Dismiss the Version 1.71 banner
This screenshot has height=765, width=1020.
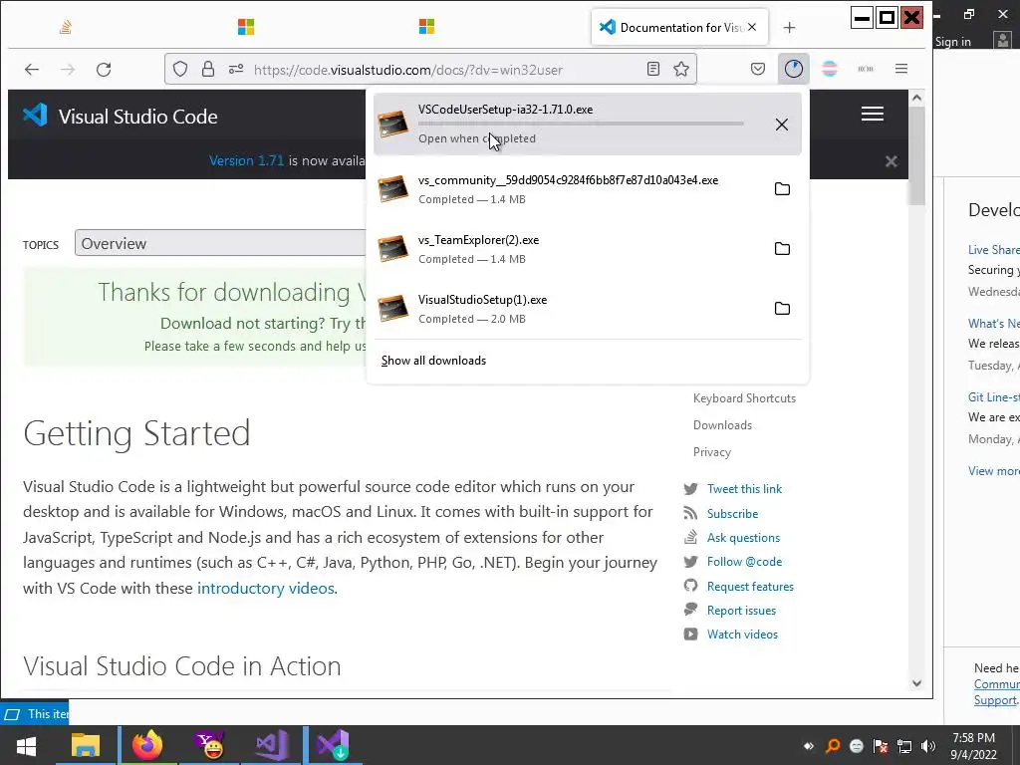(892, 160)
